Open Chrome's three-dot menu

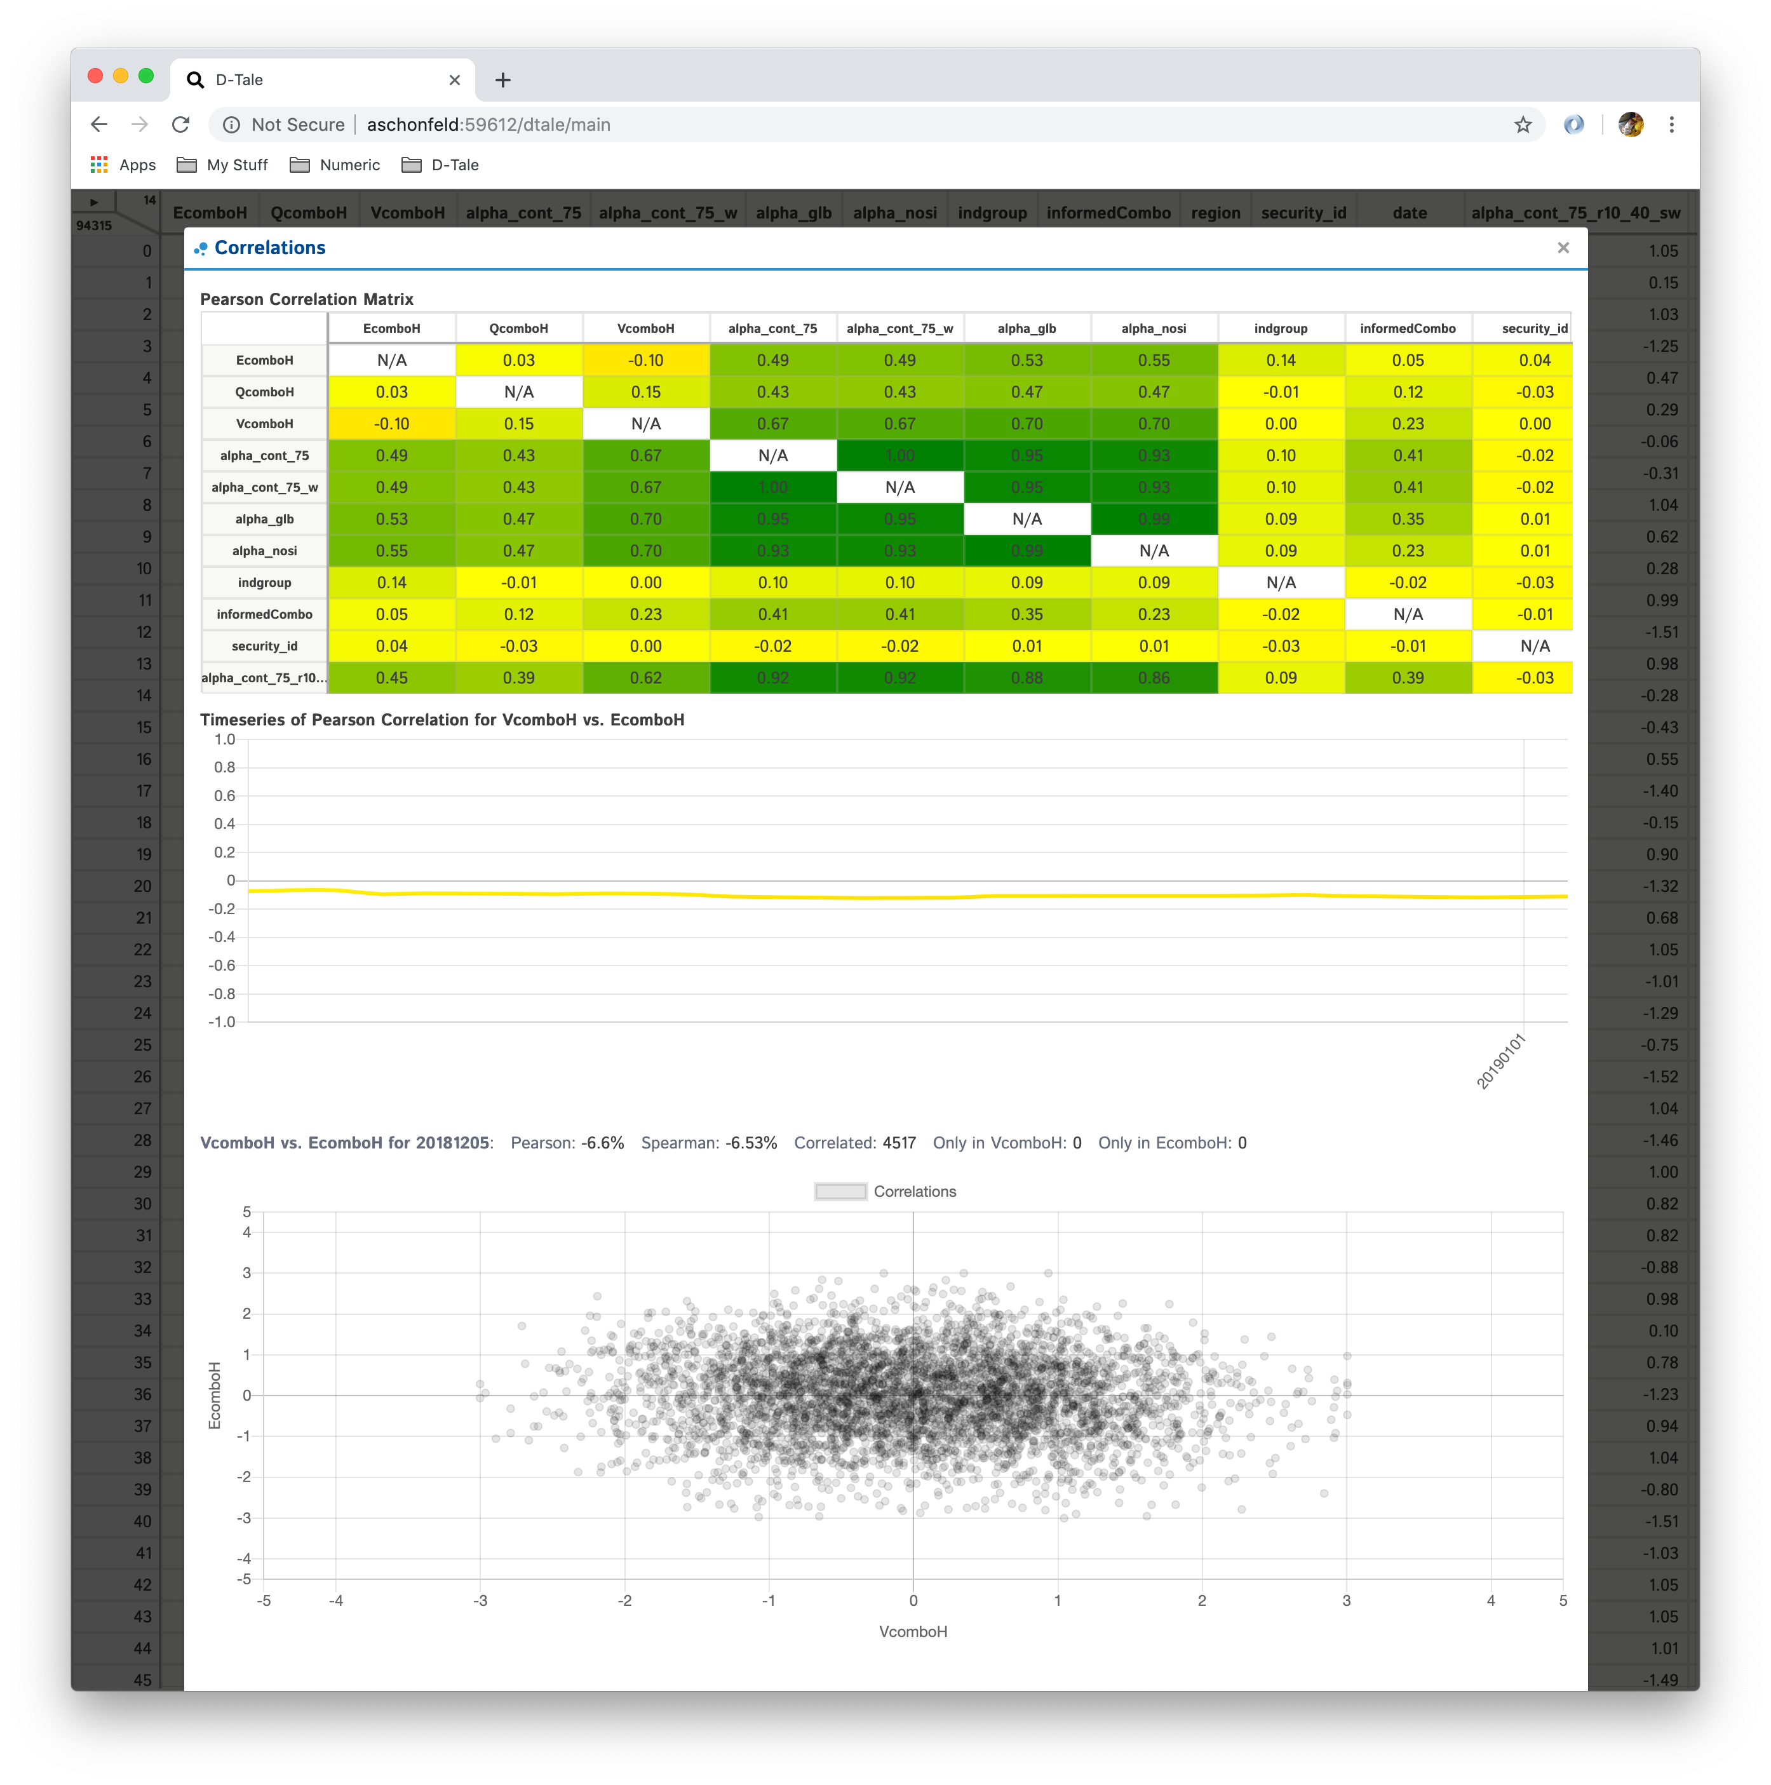click(x=1671, y=125)
